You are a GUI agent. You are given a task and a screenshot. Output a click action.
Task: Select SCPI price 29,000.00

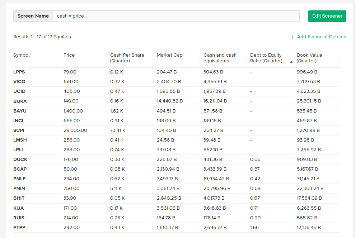pos(75,130)
